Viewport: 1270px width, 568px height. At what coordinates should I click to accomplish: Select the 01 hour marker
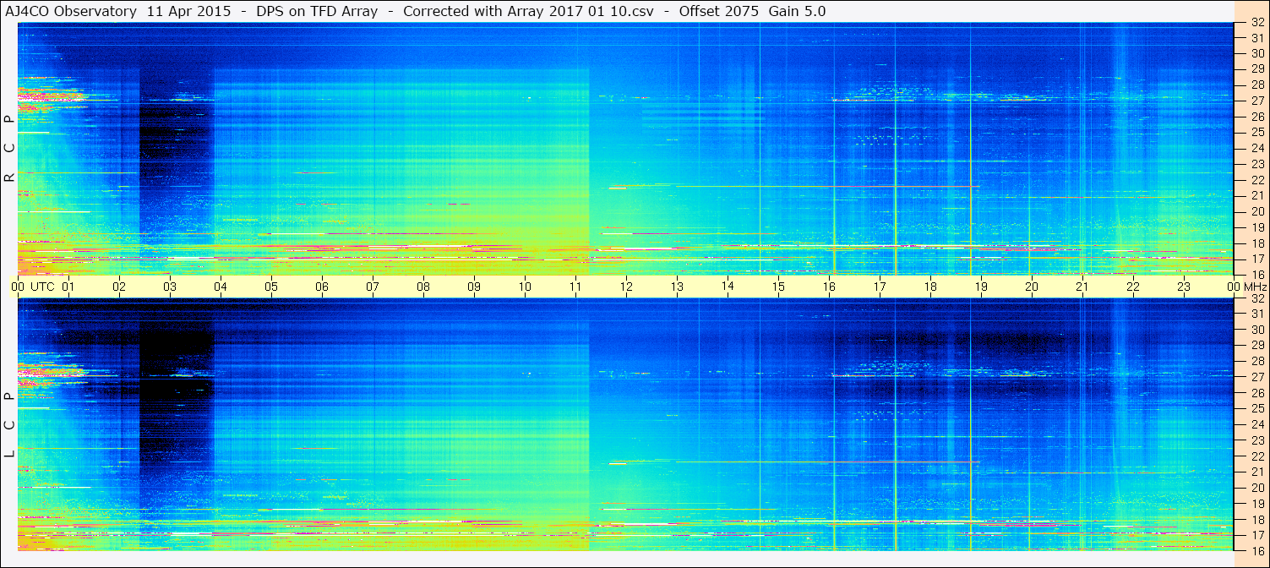[x=68, y=287]
